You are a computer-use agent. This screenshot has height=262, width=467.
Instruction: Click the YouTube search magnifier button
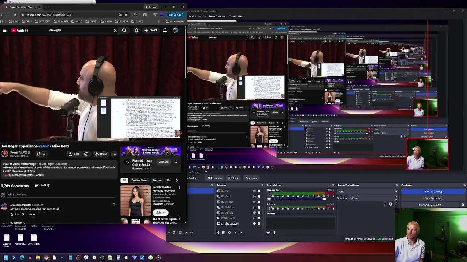coord(124,31)
